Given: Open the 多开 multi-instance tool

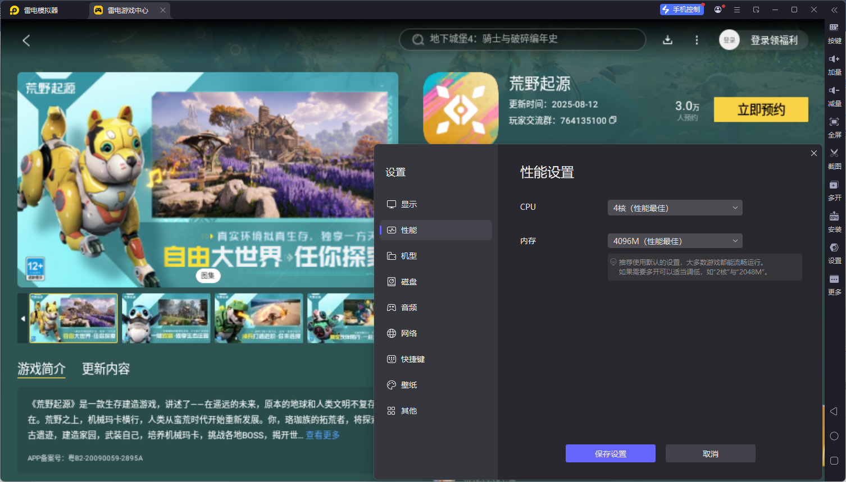Looking at the screenshot, I should coord(834,190).
